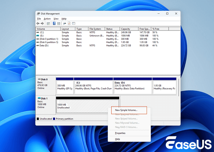
Task: Click the 44 % free cell
Action: [155, 45]
